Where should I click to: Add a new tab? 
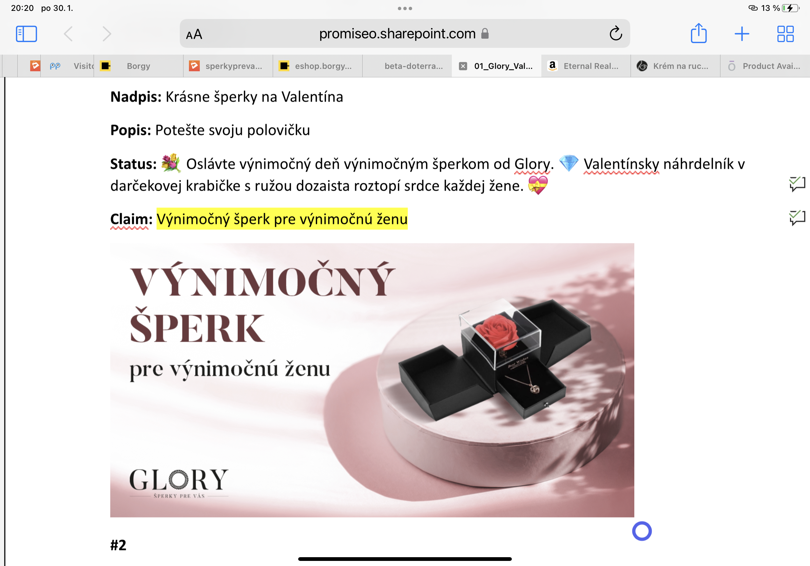[x=741, y=34]
